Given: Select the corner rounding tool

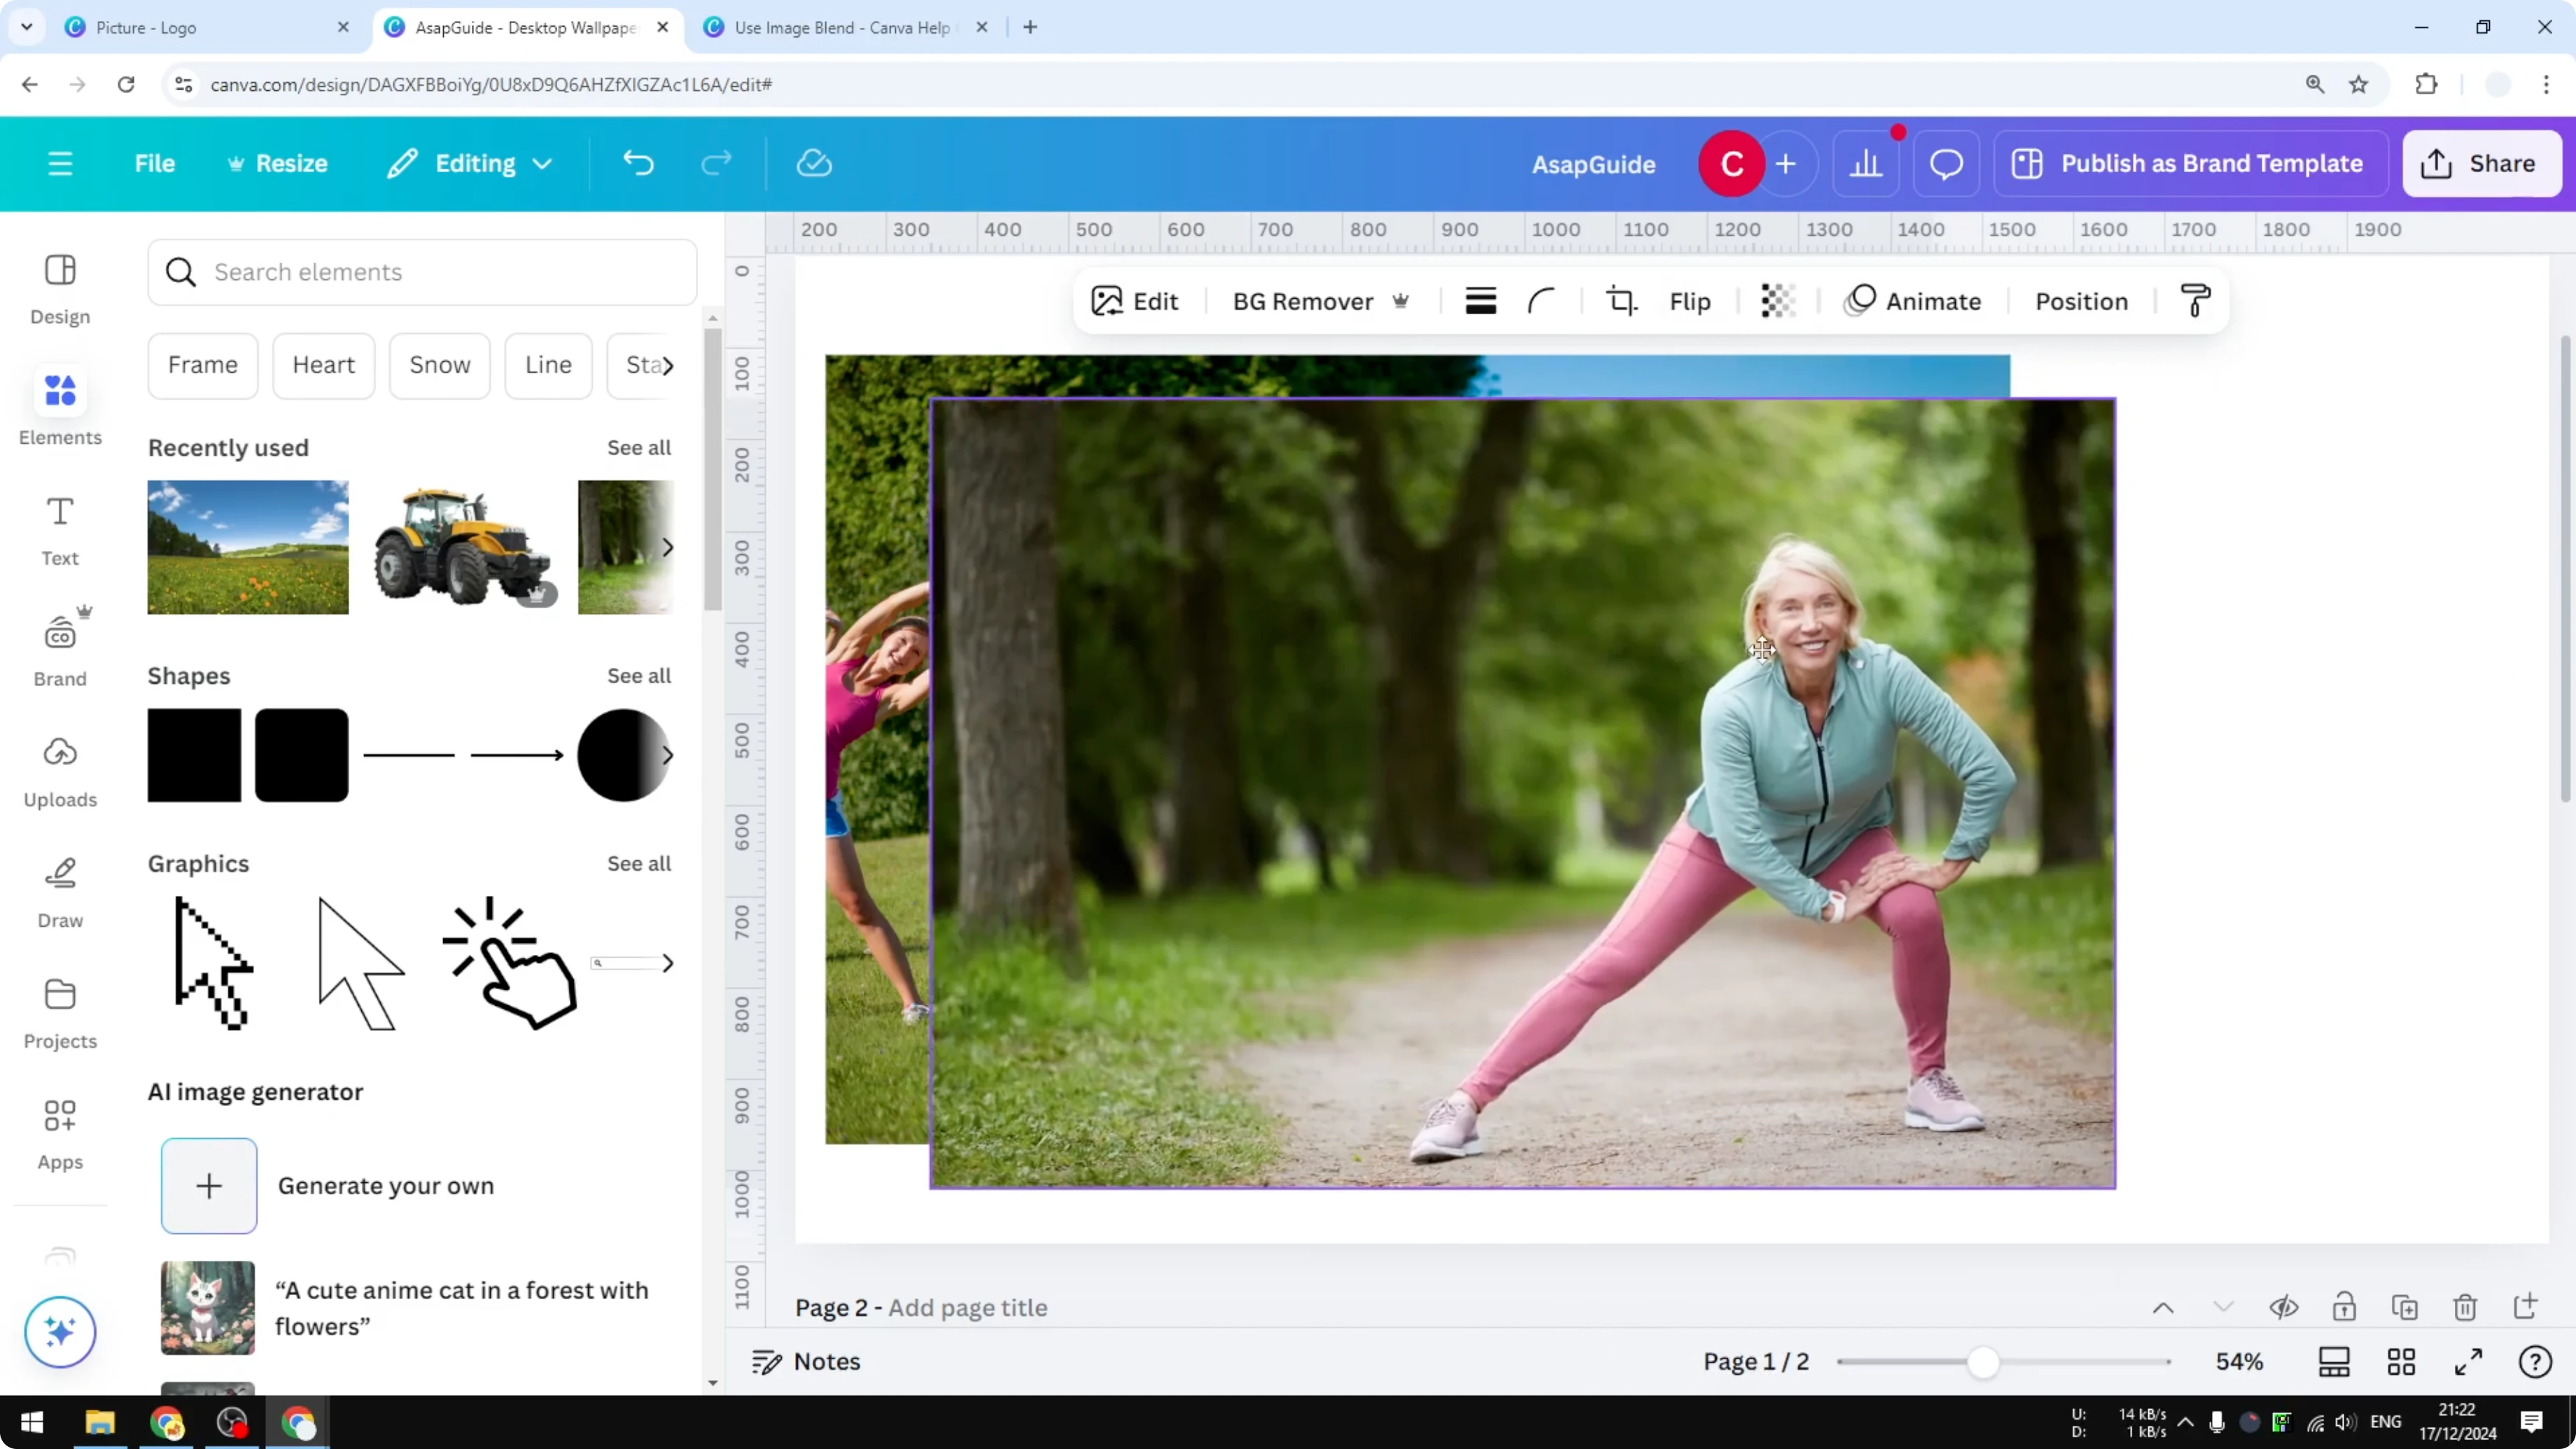Looking at the screenshot, I should tap(1540, 301).
